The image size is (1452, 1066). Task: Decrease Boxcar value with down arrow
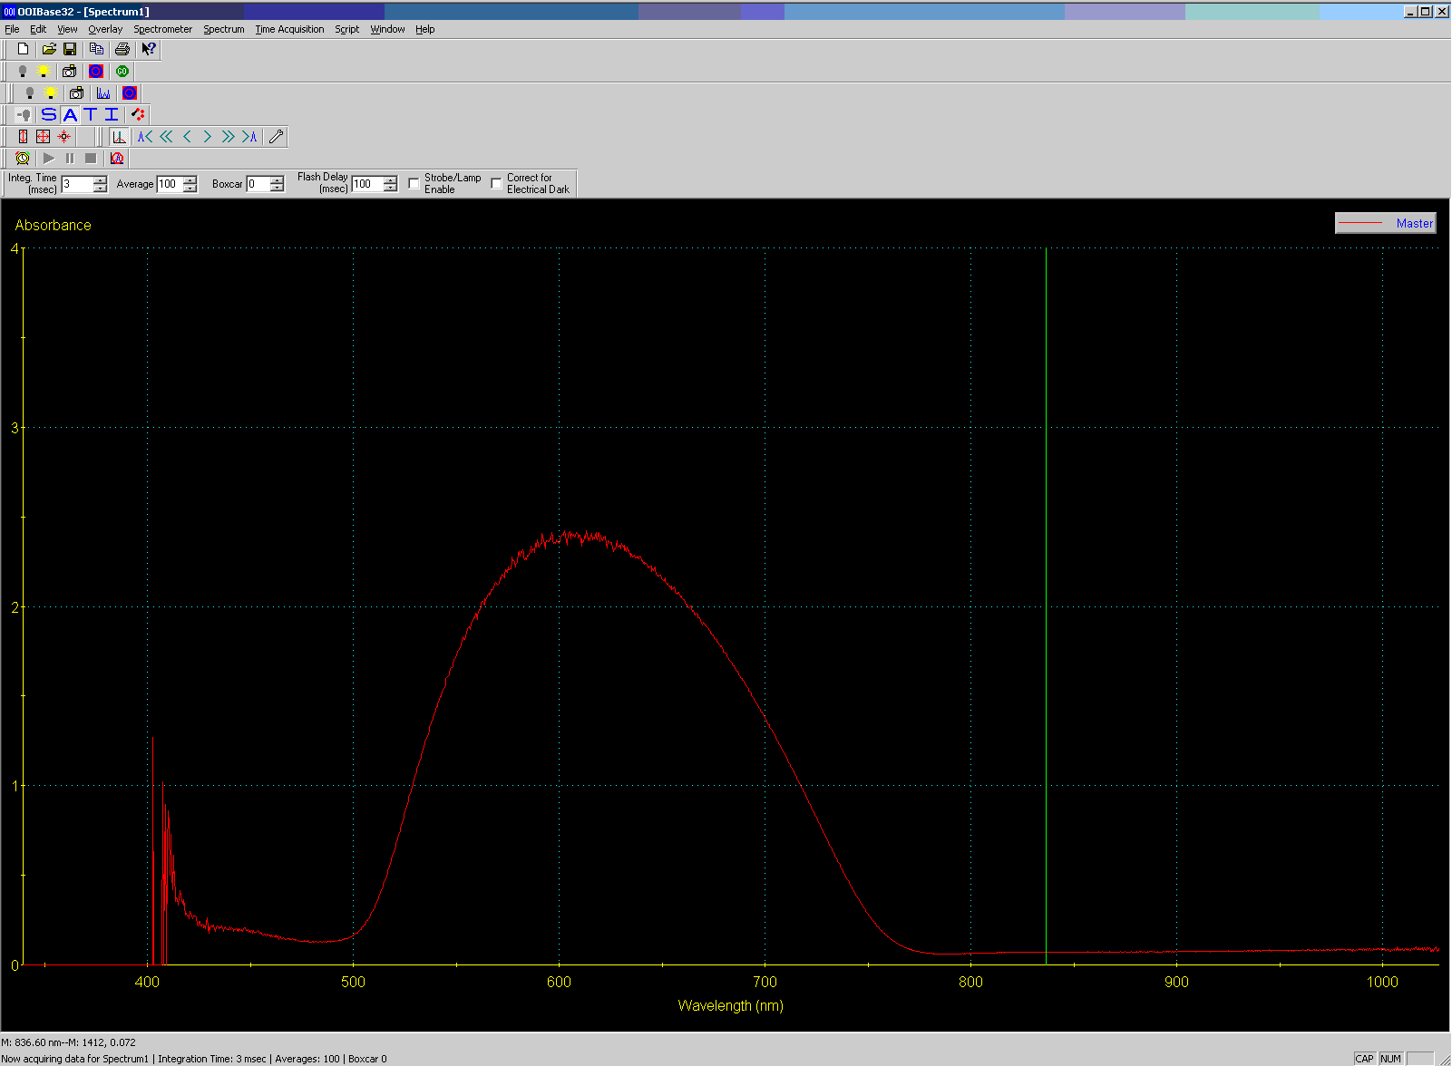pos(277,189)
